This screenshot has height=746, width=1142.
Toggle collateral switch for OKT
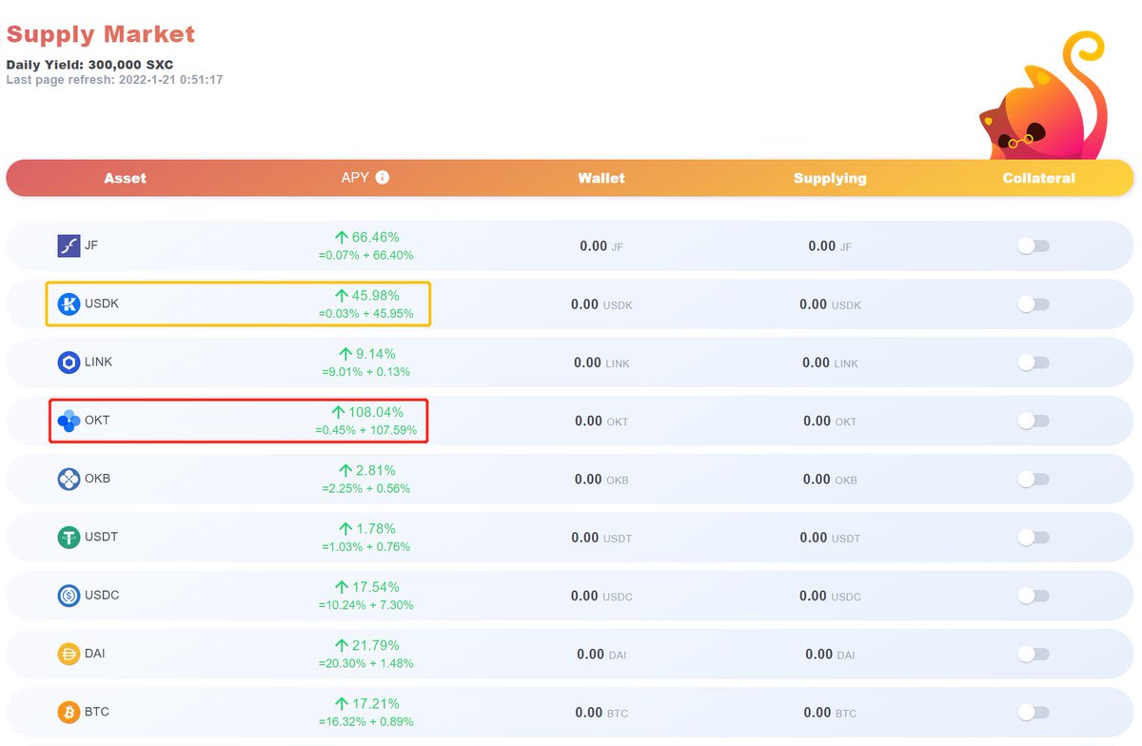tap(1033, 421)
